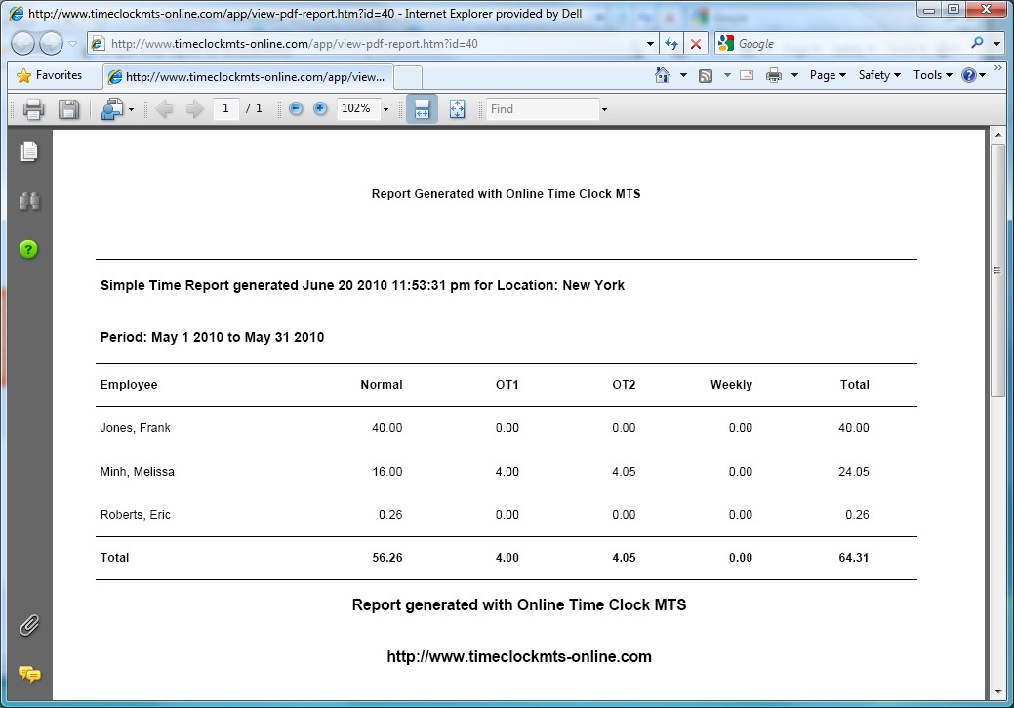The width and height of the screenshot is (1014, 708).
Task: Go to next PDF page
Action: coord(194,109)
